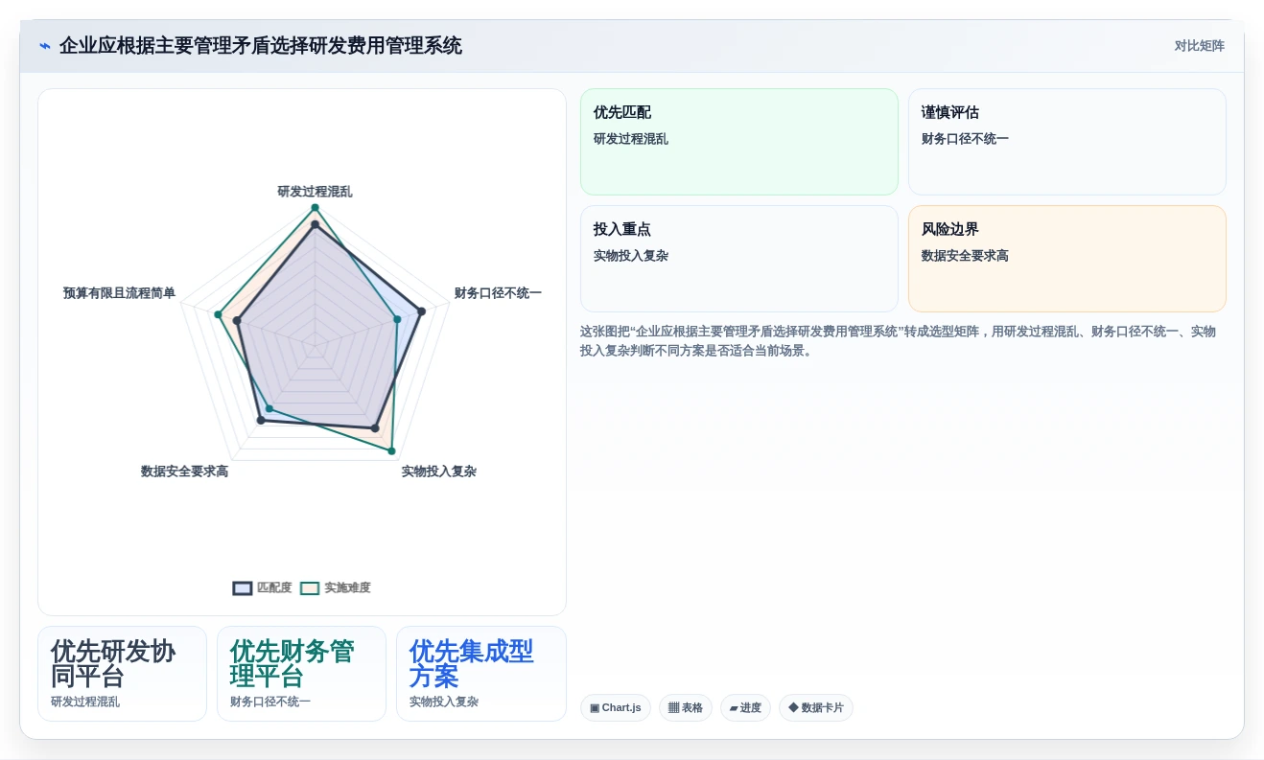1264x760 pixels.
Task: Open the 优先集成型方案 card
Action: [x=481, y=674]
